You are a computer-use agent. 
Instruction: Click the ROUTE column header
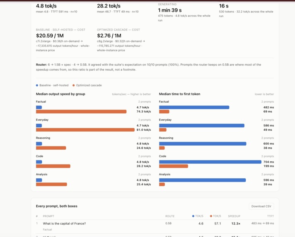[x=170, y=216]
